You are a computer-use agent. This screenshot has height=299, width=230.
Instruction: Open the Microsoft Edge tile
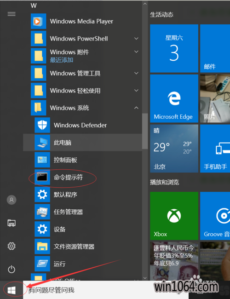[x=174, y=98]
